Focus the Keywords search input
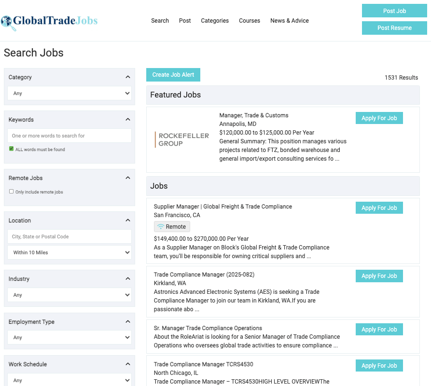 [x=70, y=136]
